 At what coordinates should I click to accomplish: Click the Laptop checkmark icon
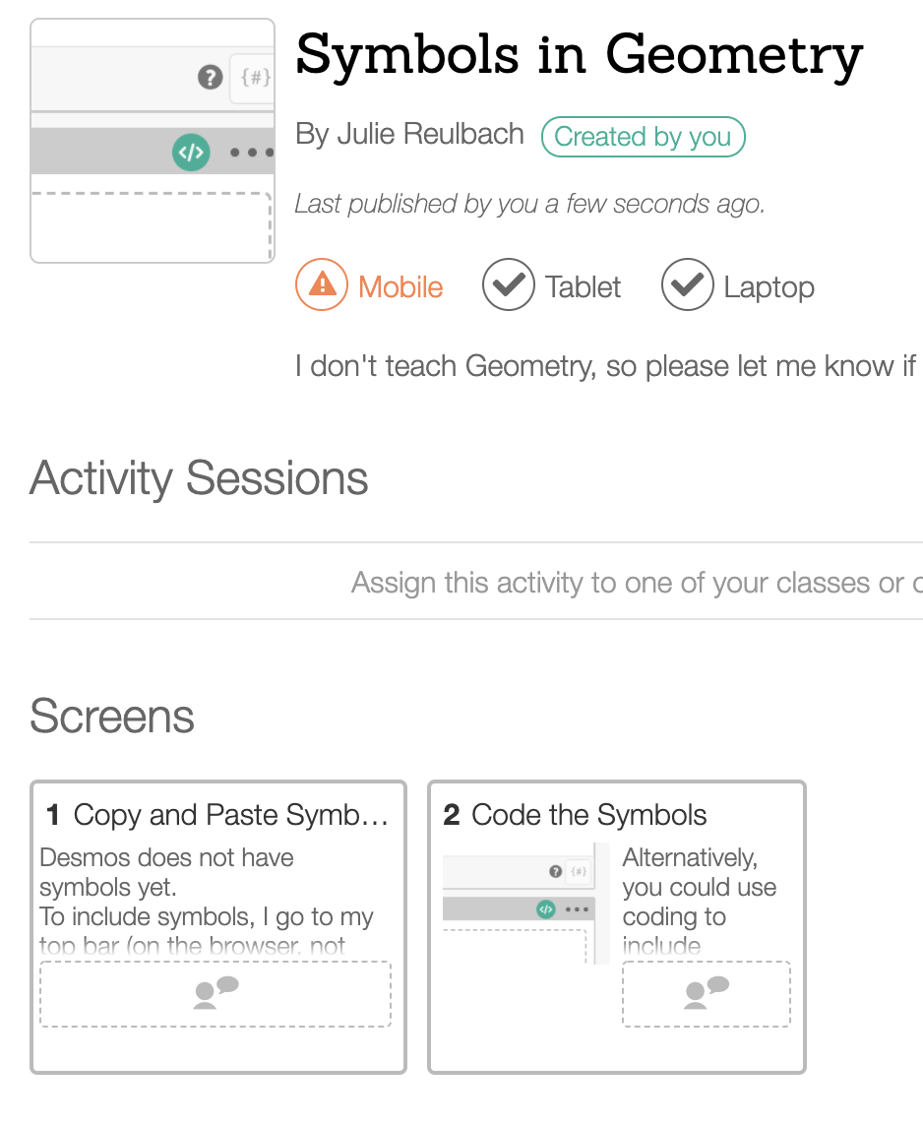[x=687, y=284]
